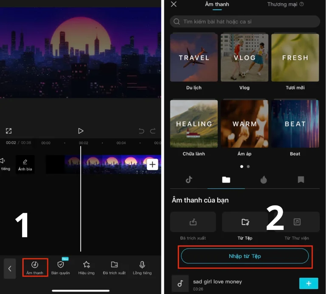Undo the last edit
Image resolution: width=326 pixels, height=294 pixels.
[x=141, y=131]
